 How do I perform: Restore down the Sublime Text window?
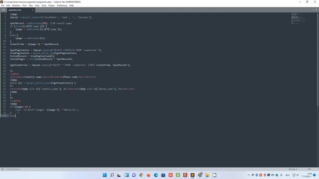307,1
